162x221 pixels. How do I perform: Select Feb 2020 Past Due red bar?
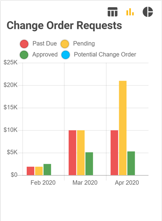(30, 171)
